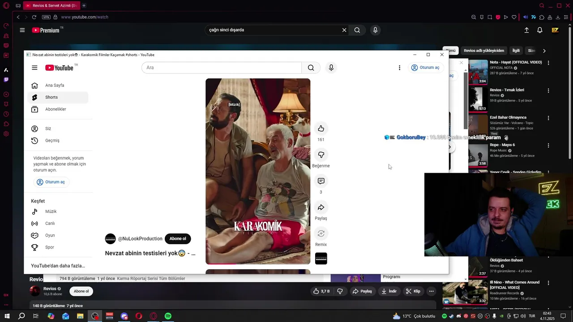The image size is (573, 322).
Task: Open the background YouTube Premium hamburger menu
Action: pos(22,30)
